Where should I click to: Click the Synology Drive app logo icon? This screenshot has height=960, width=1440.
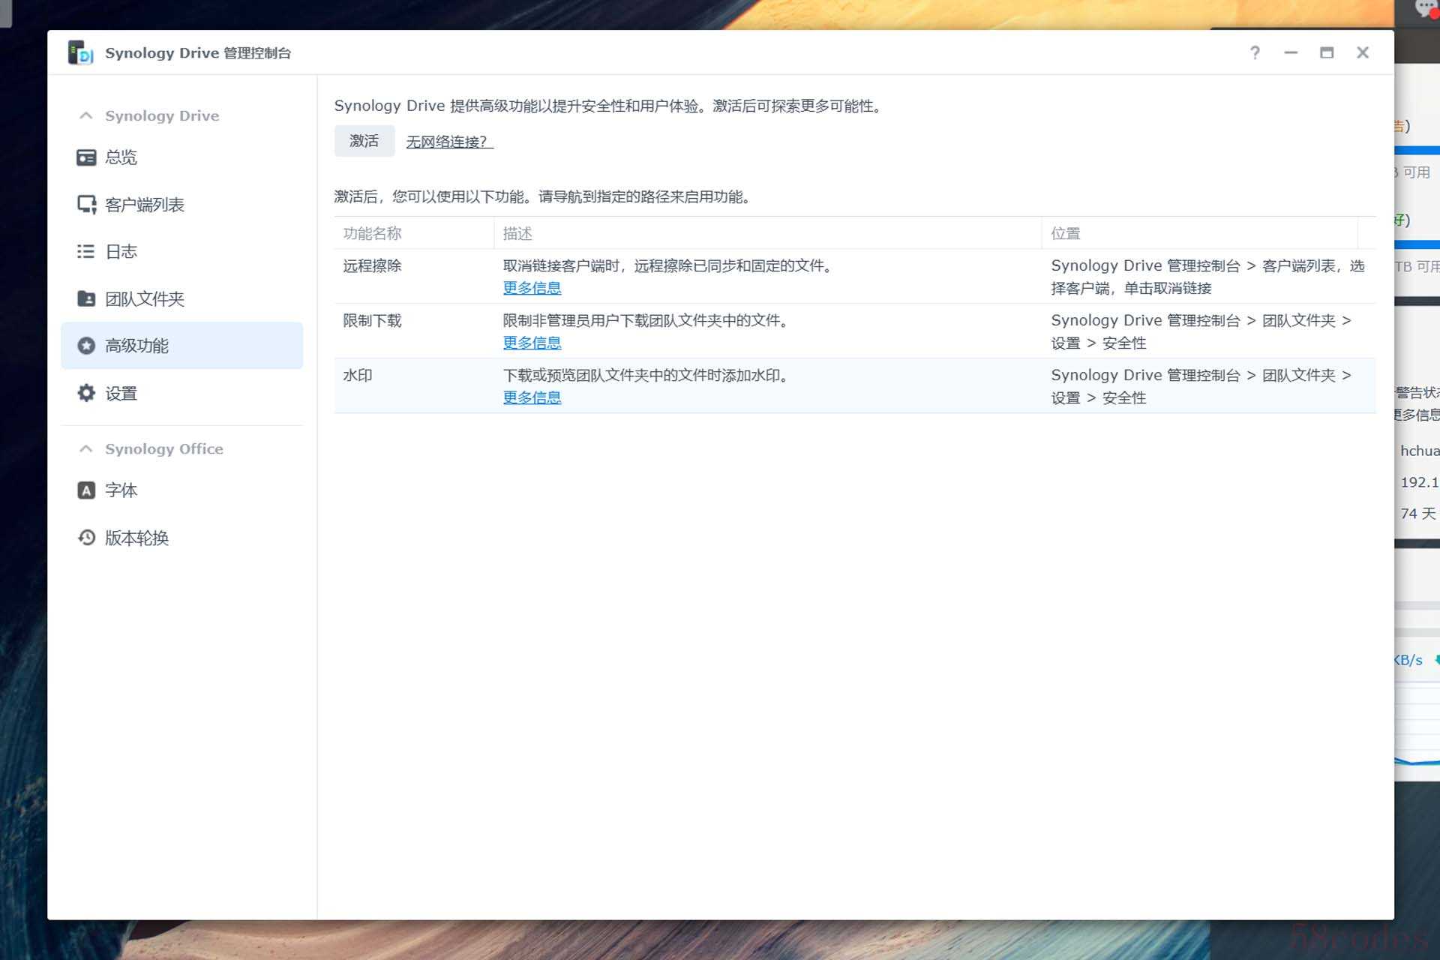(x=80, y=52)
